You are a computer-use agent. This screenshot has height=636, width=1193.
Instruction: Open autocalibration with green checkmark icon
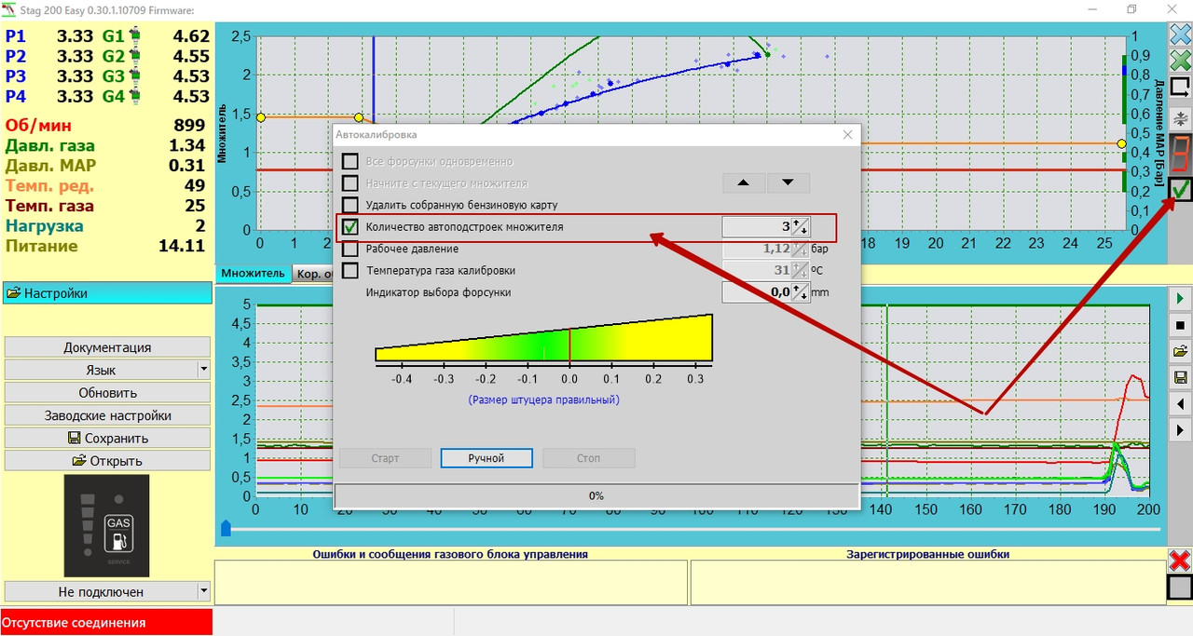(x=1180, y=189)
